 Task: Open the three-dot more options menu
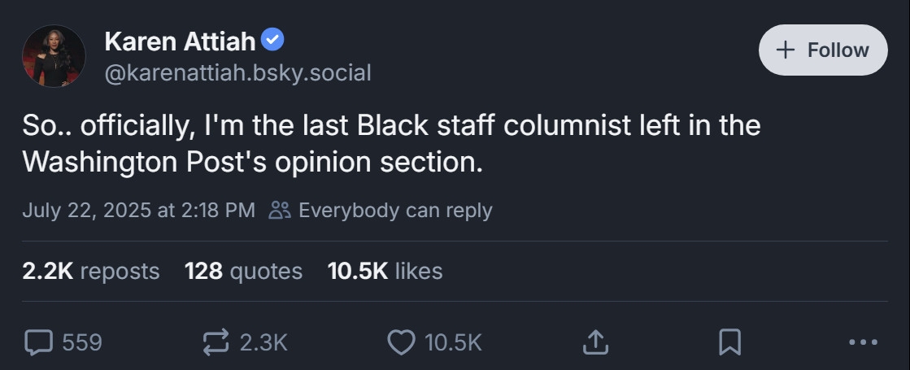(x=863, y=342)
